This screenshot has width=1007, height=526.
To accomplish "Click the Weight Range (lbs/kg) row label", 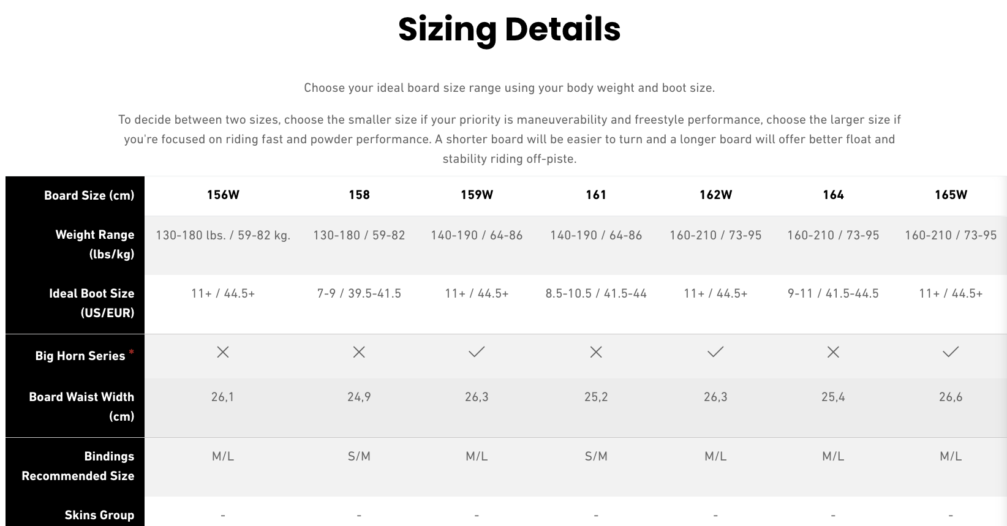I will (x=94, y=244).
